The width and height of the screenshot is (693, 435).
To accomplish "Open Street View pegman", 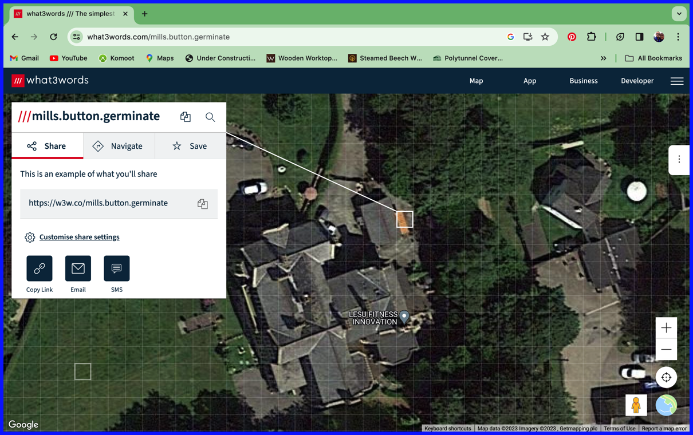I will [x=636, y=405].
